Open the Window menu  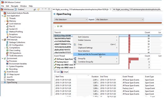23,6
